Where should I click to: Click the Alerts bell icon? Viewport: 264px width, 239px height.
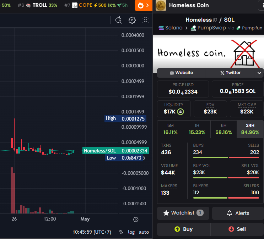click(x=229, y=213)
